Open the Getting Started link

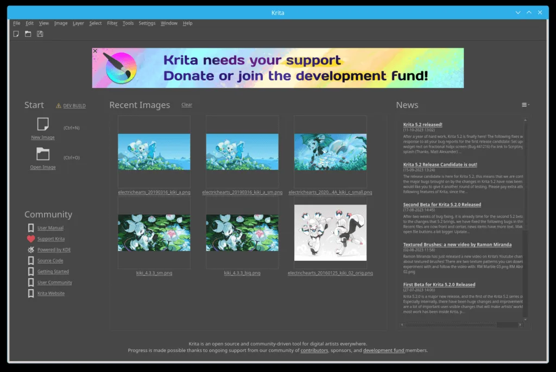point(53,272)
